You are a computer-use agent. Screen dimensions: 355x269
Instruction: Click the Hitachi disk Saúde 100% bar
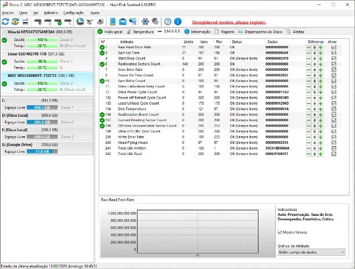pos(42,39)
